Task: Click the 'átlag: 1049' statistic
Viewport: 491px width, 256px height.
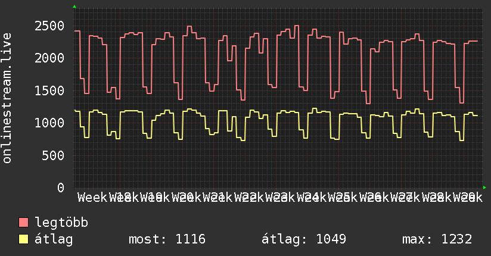Action: (x=304, y=239)
